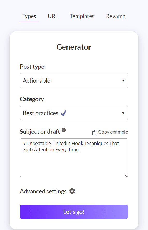The height and width of the screenshot is (230, 148).
Task: Expand the Category dropdown arrow
Action: click(123, 113)
